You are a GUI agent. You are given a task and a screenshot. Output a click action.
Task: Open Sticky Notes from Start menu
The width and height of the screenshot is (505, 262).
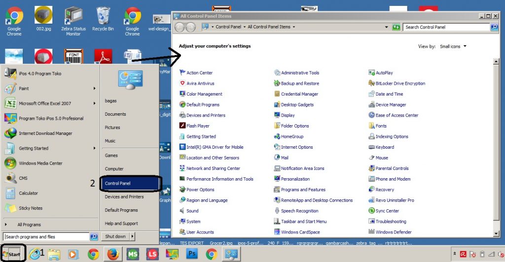point(31,208)
